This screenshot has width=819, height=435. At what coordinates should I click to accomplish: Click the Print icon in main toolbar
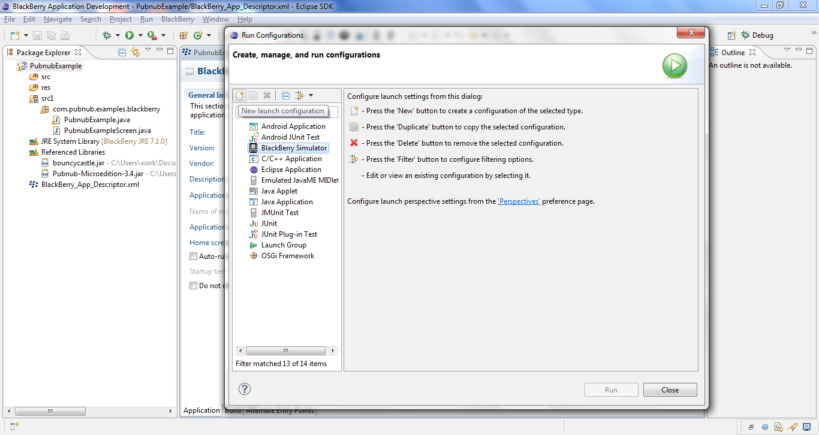[65, 35]
